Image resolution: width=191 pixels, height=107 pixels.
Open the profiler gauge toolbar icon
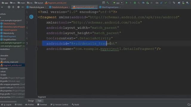143,3
